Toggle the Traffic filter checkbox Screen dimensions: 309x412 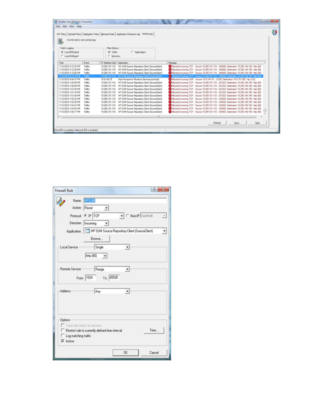(x=109, y=52)
